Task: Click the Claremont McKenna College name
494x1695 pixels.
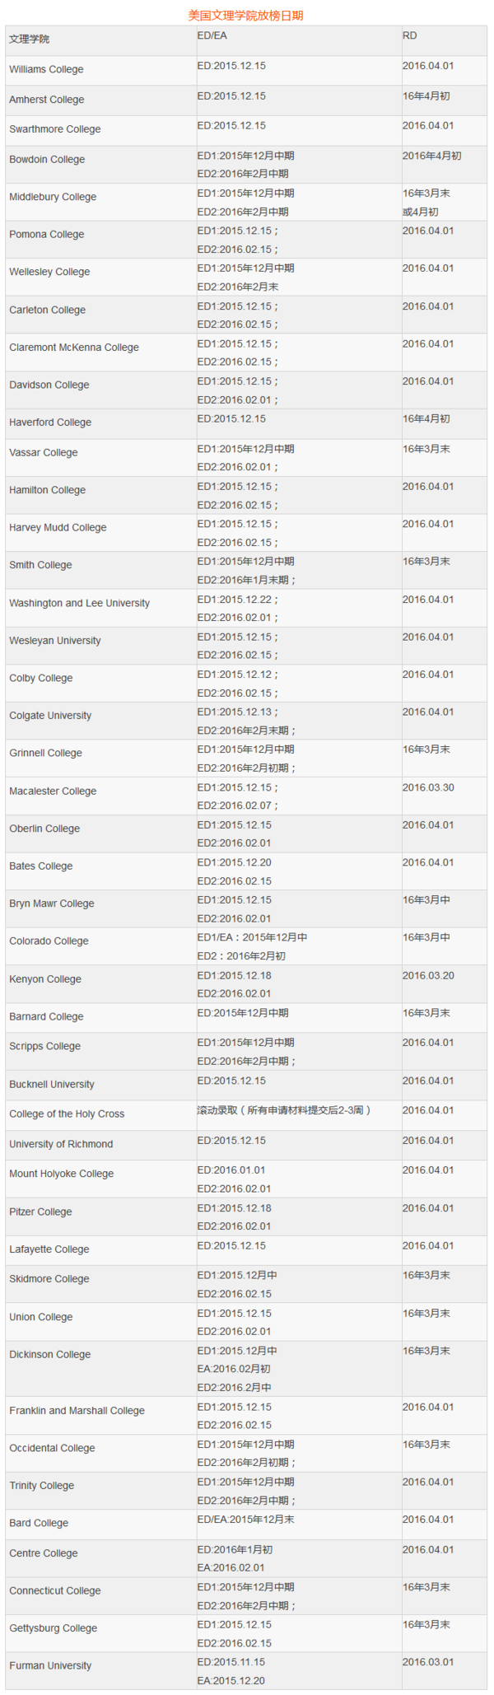Action: coord(74,348)
